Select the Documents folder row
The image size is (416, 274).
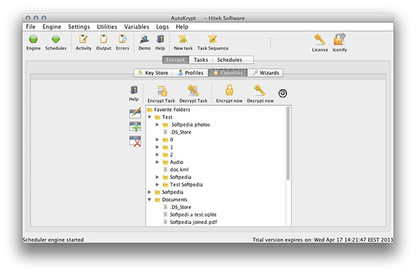(171, 199)
